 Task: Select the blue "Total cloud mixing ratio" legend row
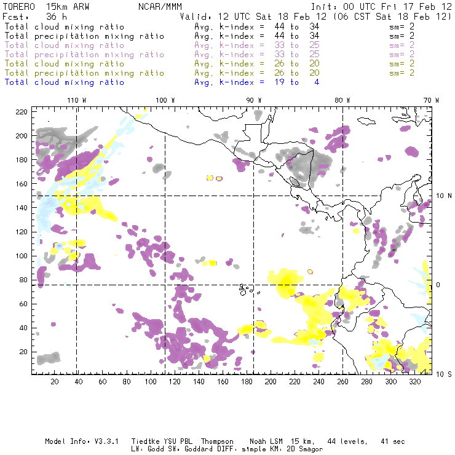coord(65,82)
